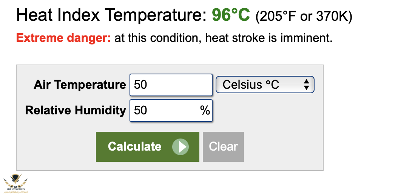
Task: Click the red Extreme danger warning label
Action: pyautogui.click(x=63, y=38)
